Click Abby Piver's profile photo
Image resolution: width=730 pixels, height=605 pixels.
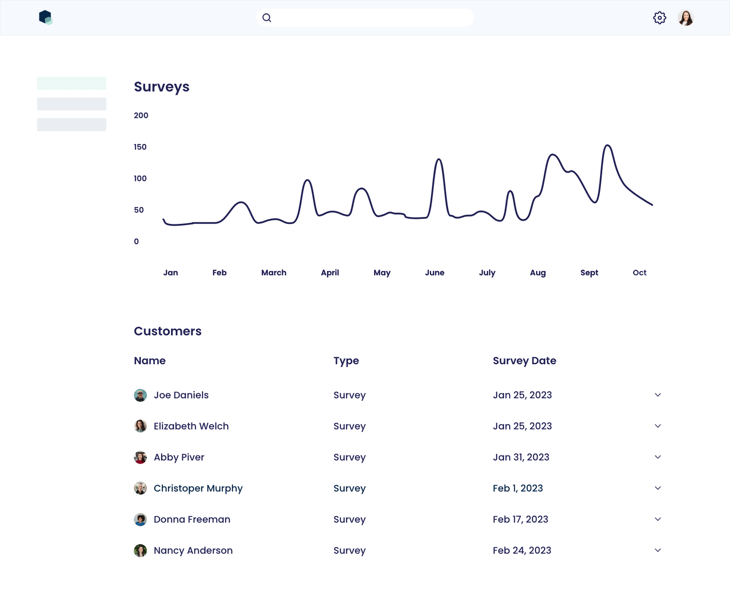point(141,457)
